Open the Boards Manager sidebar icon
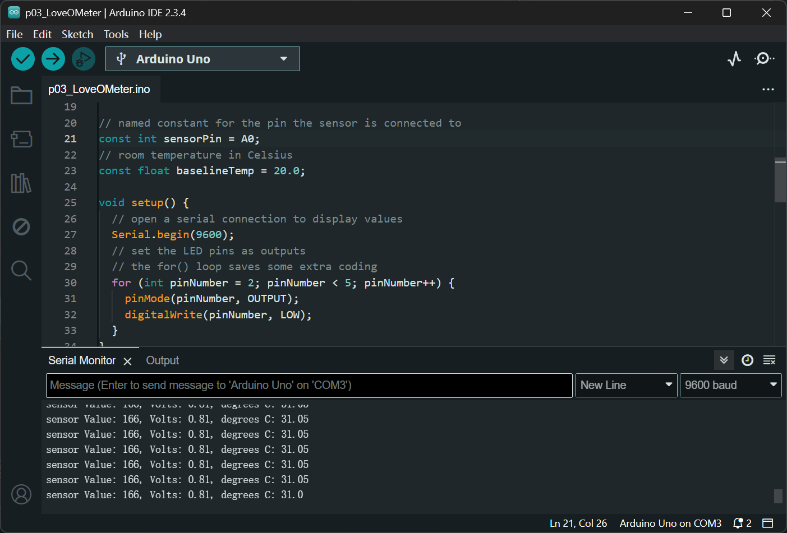The width and height of the screenshot is (787, 533). pyautogui.click(x=21, y=139)
